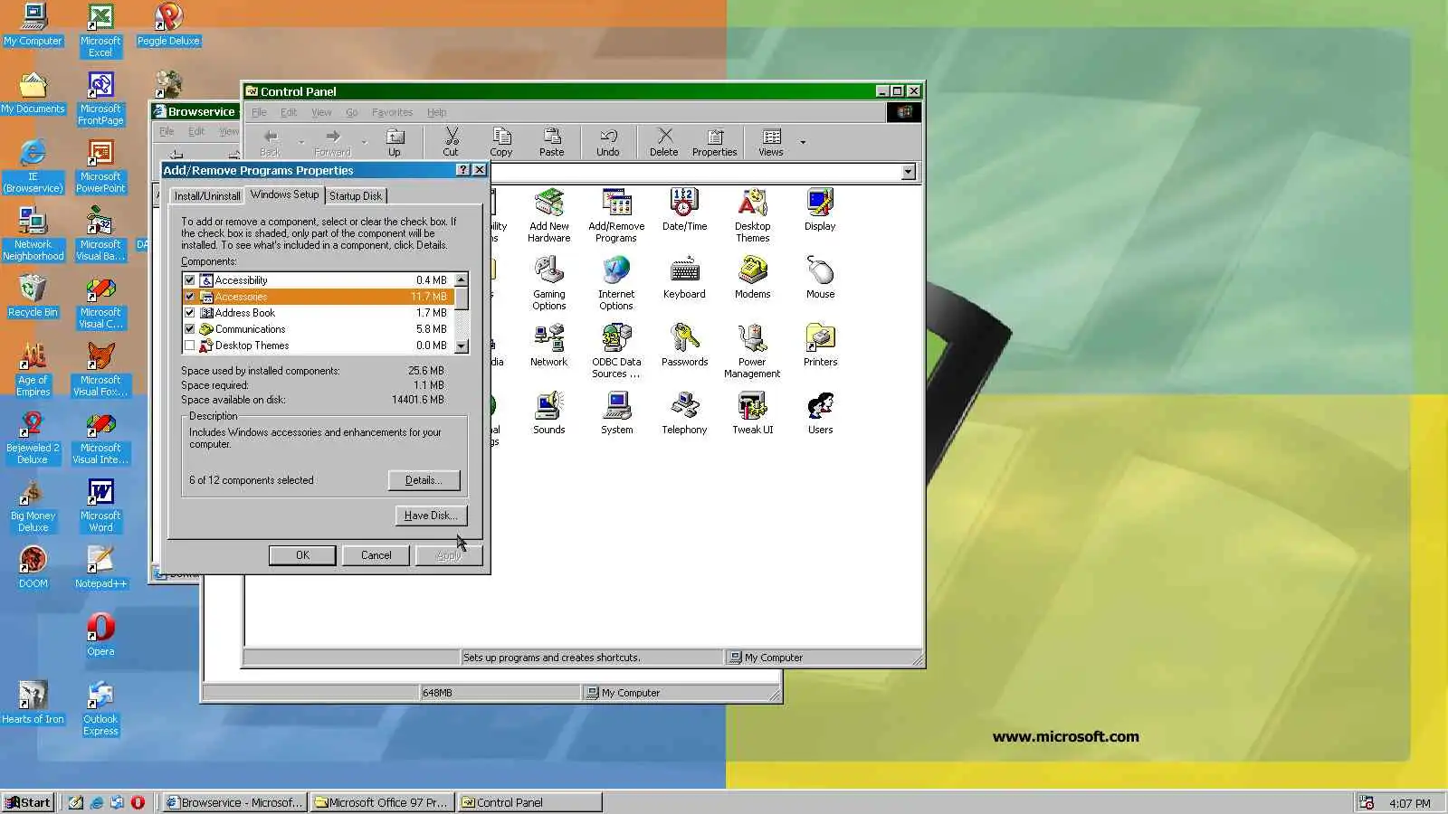Click the Delete toolbar button
This screenshot has height=814, width=1448.
pyautogui.click(x=663, y=142)
